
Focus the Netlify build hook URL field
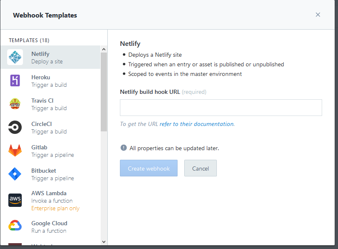coord(221,108)
